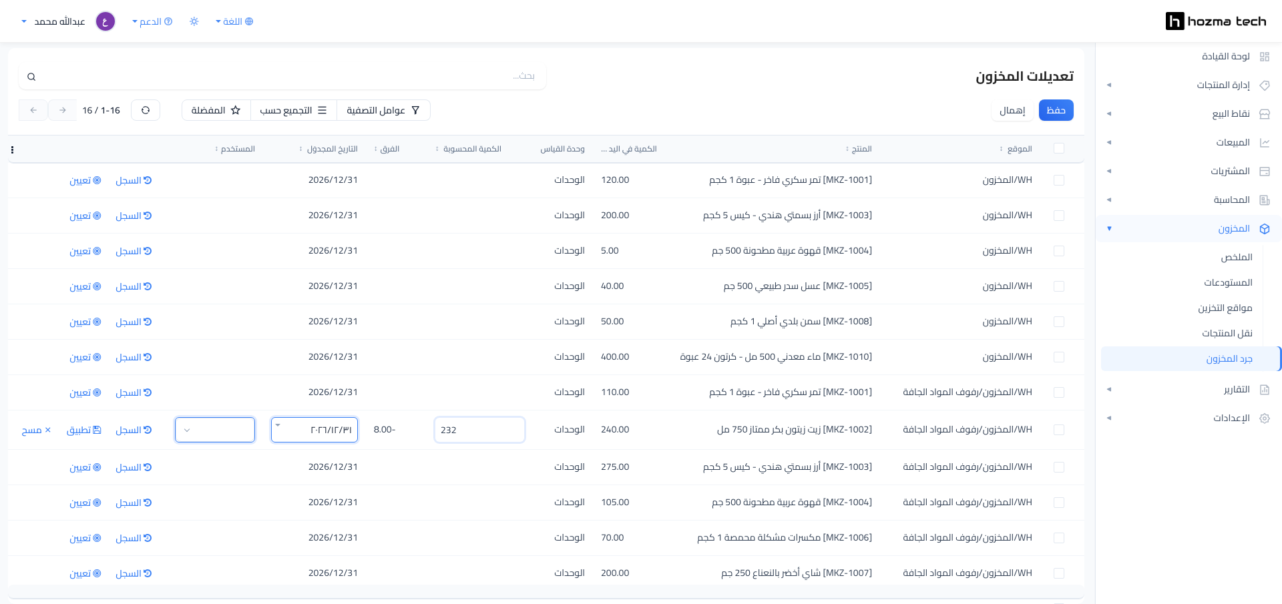The width and height of the screenshot is (1282, 604).
Task: Open المفضلة favorites button
Action: click(216, 110)
